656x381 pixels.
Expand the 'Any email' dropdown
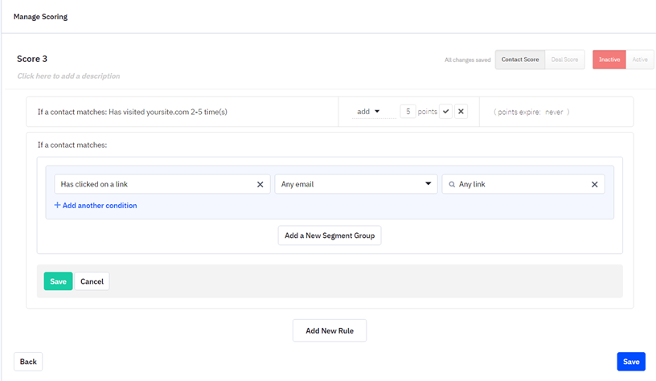coord(355,184)
